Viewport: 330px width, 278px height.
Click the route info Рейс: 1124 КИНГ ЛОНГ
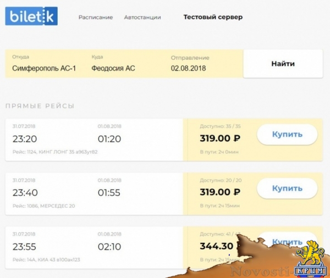click(x=55, y=152)
